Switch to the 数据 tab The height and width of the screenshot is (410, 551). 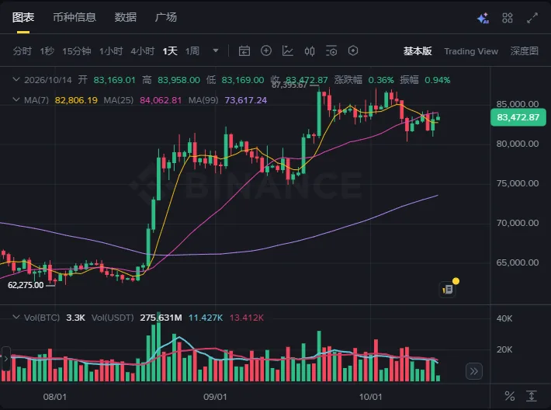[x=126, y=17]
